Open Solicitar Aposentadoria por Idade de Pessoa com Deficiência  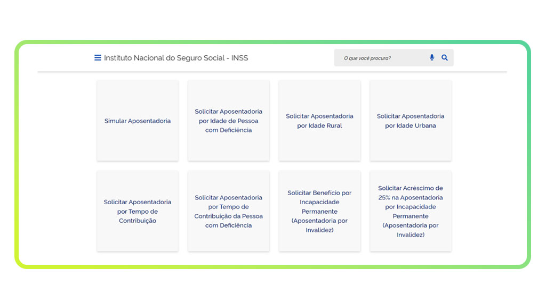(x=228, y=121)
